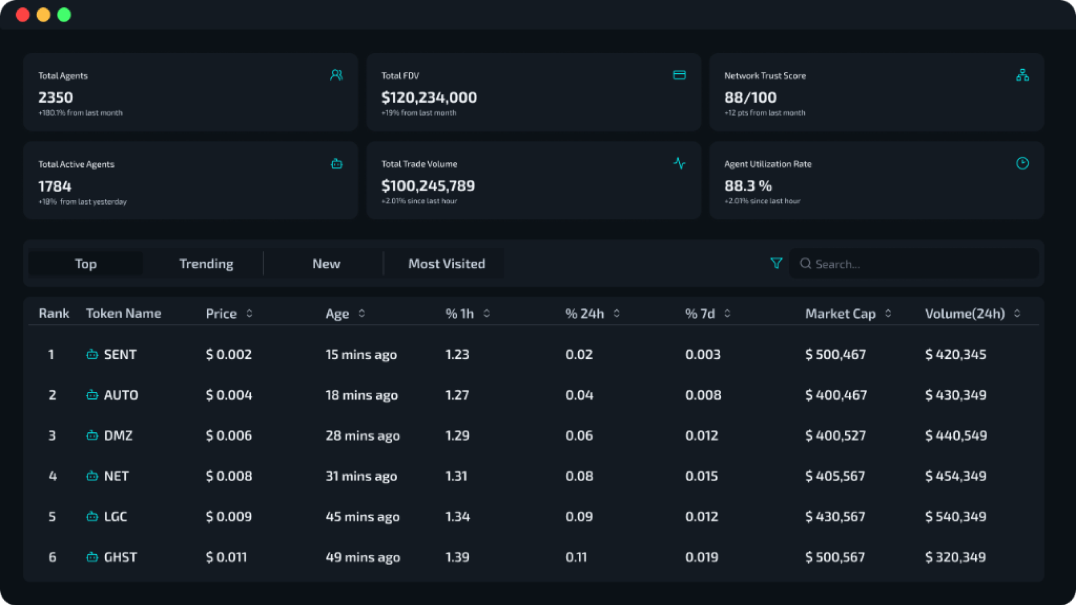Switch to the Trending tab

coord(206,263)
